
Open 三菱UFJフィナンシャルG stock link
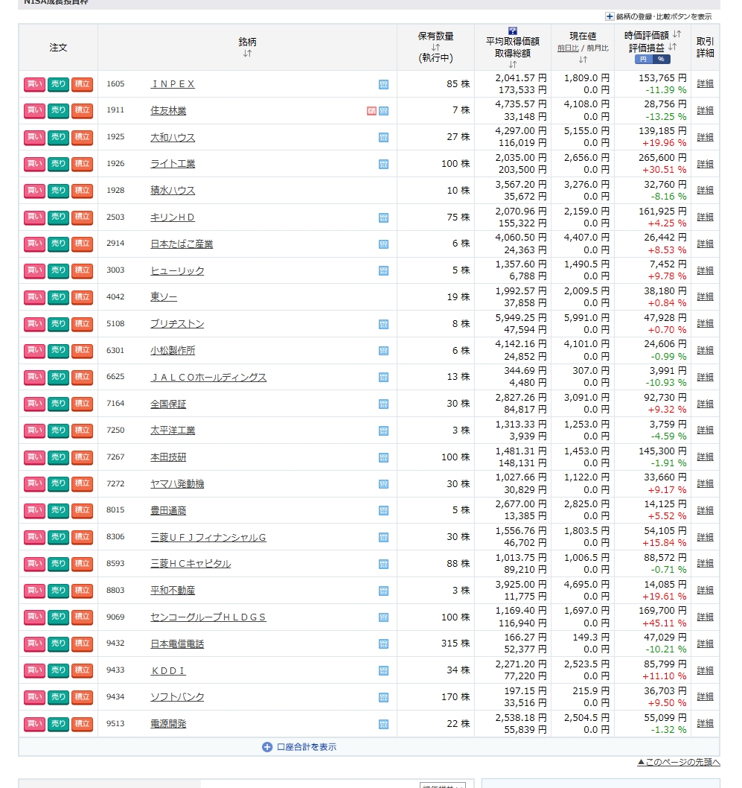(x=208, y=538)
